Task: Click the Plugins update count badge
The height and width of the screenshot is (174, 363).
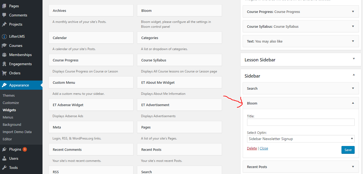Action: pos(25,149)
